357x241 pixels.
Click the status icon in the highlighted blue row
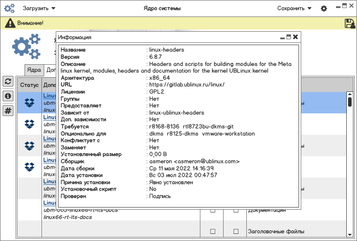29,103
